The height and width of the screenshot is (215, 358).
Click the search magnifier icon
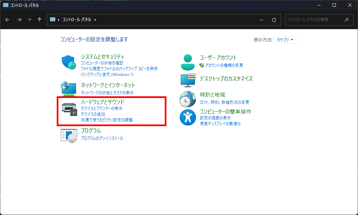[346, 20]
